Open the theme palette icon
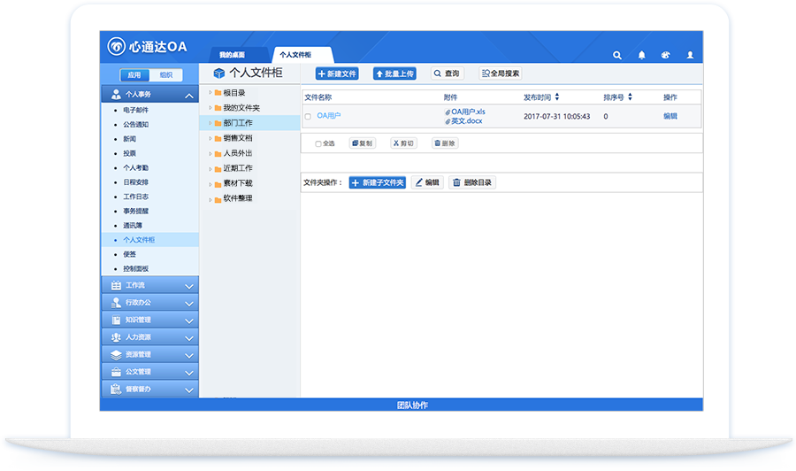Screen dimensions: 796x471 click(x=665, y=55)
